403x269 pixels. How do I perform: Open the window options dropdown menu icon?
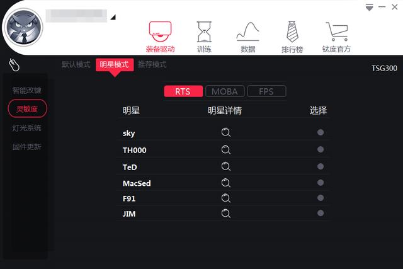[x=370, y=7]
